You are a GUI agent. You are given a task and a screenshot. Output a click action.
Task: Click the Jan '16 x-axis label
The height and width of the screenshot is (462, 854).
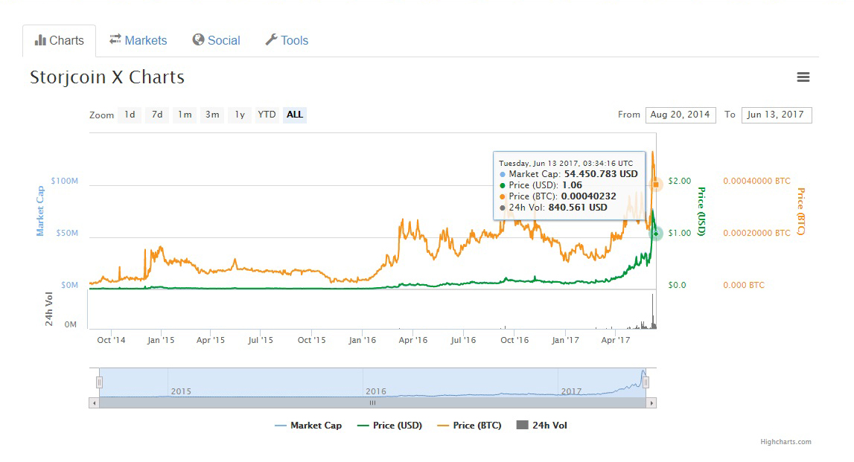[362, 340]
